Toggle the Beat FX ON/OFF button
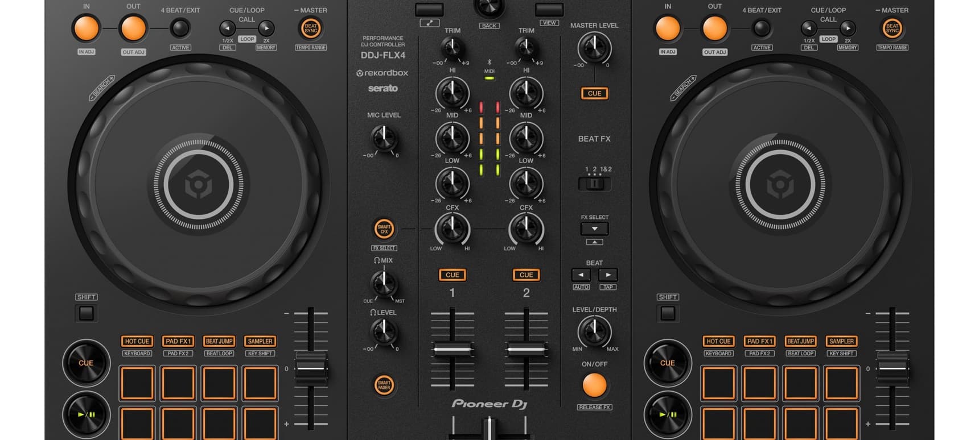Screen dimensions: 979x440 pos(594,385)
